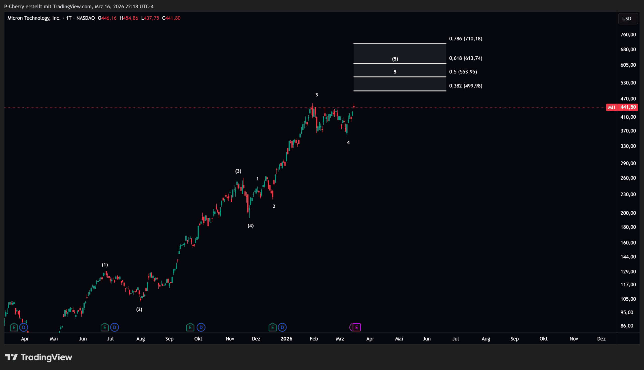Click the earnings E icon near October
Screen dimensions: 644x370
[x=190, y=327]
